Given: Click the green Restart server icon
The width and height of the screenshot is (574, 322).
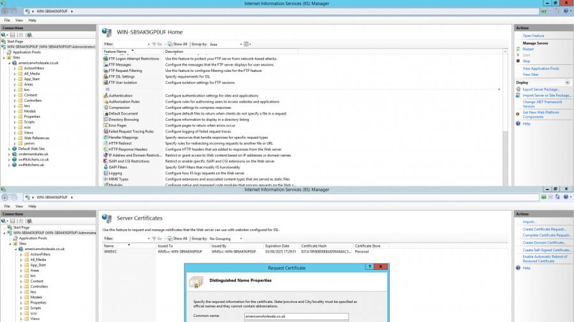Looking at the screenshot, I should [519, 49].
